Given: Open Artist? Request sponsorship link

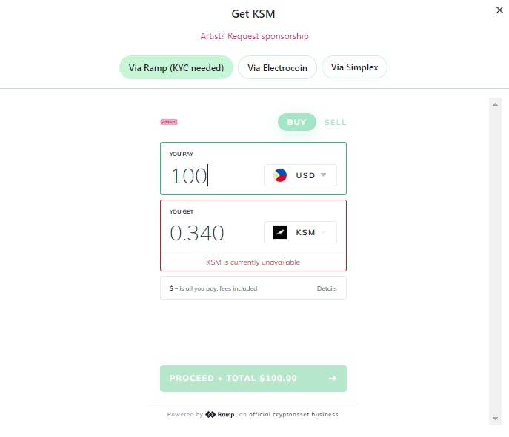Looking at the screenshot, I should click(x=254, y=36).
